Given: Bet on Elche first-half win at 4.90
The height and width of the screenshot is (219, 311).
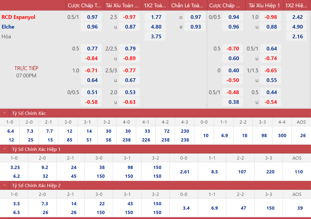Looking at the screenshot, I should pos(296,27).
